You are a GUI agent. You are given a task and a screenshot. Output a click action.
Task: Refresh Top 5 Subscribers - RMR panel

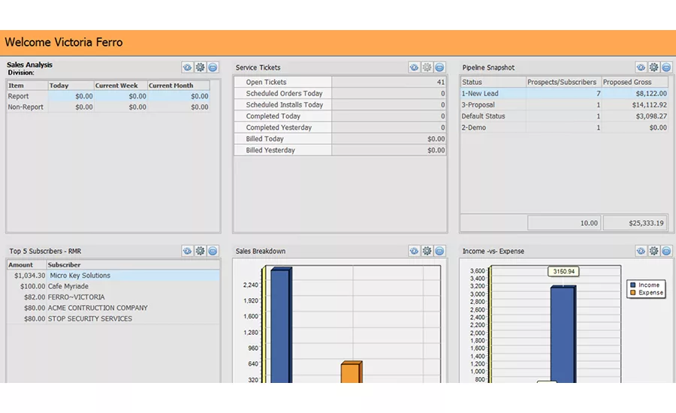tap(187, 251)
